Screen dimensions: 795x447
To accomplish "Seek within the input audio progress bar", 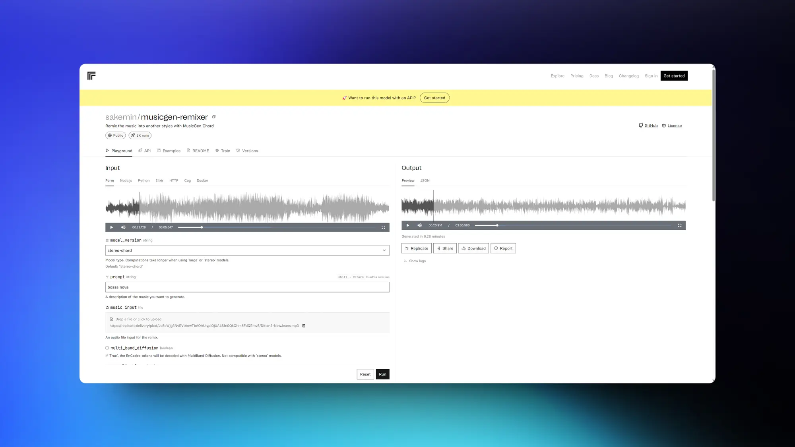I will click(x=277, y=227).
